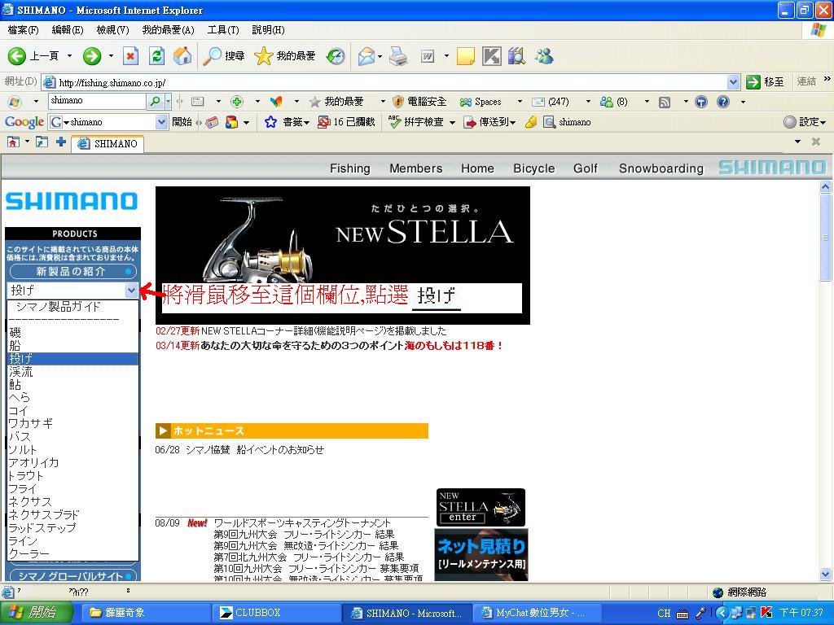Click Windows 開始 Start button
The width and height of the screenshot is (834, 625).
coord(36,613)
